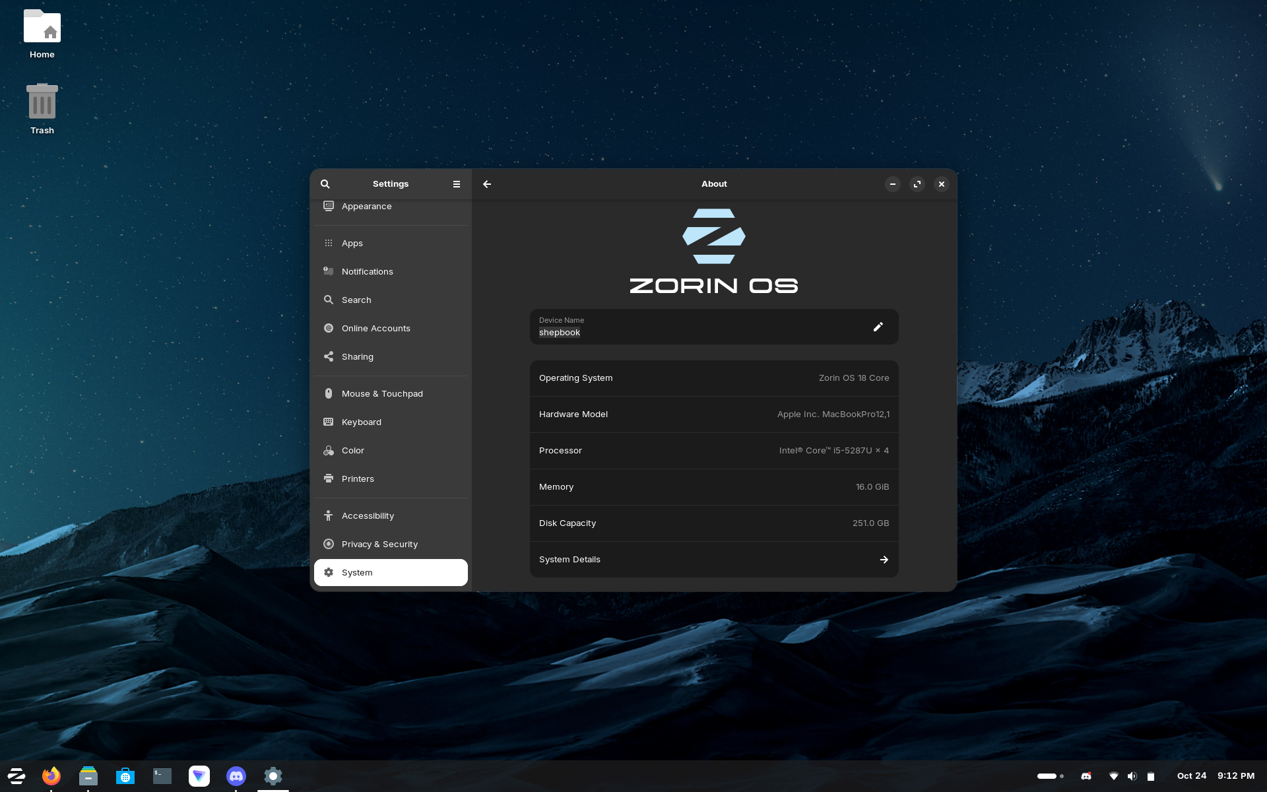Edit device name with the pencil icon
Screen dimensions: 1267x792
(878, 327)
